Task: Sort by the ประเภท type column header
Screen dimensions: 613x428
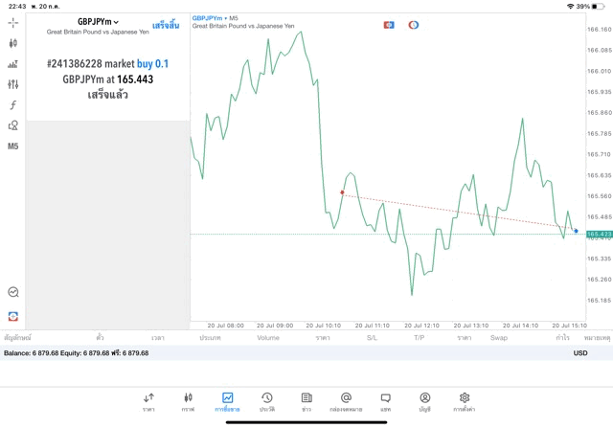Action: click(211, 337)
